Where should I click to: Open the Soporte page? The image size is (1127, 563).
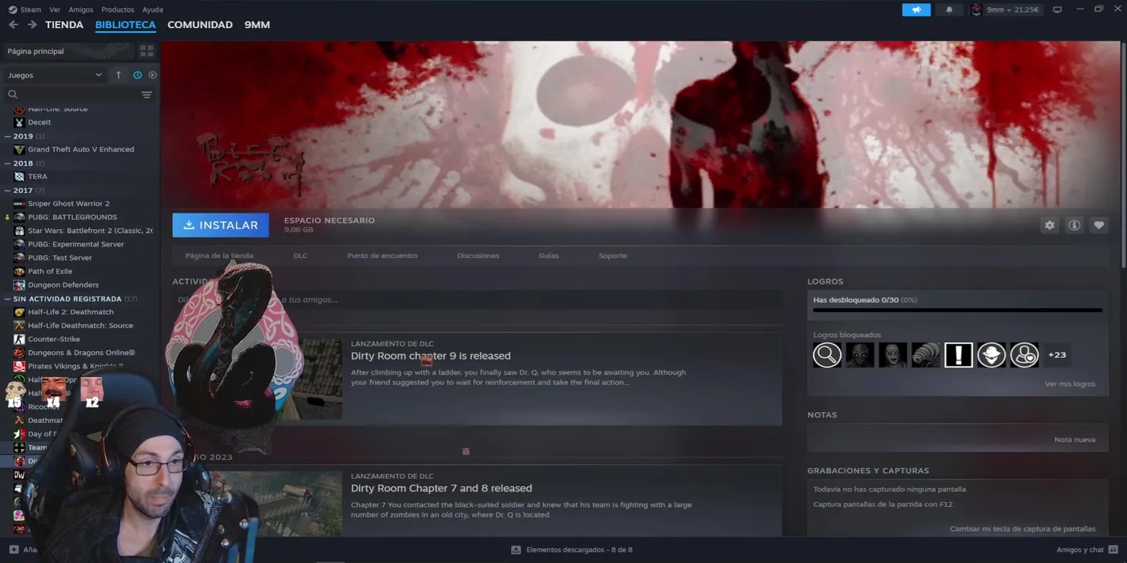tap(613, 256)
